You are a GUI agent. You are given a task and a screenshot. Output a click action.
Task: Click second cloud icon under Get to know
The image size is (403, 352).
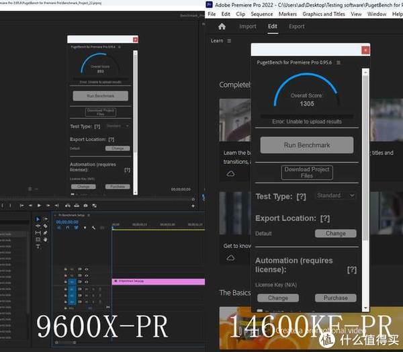coord(230,258)
